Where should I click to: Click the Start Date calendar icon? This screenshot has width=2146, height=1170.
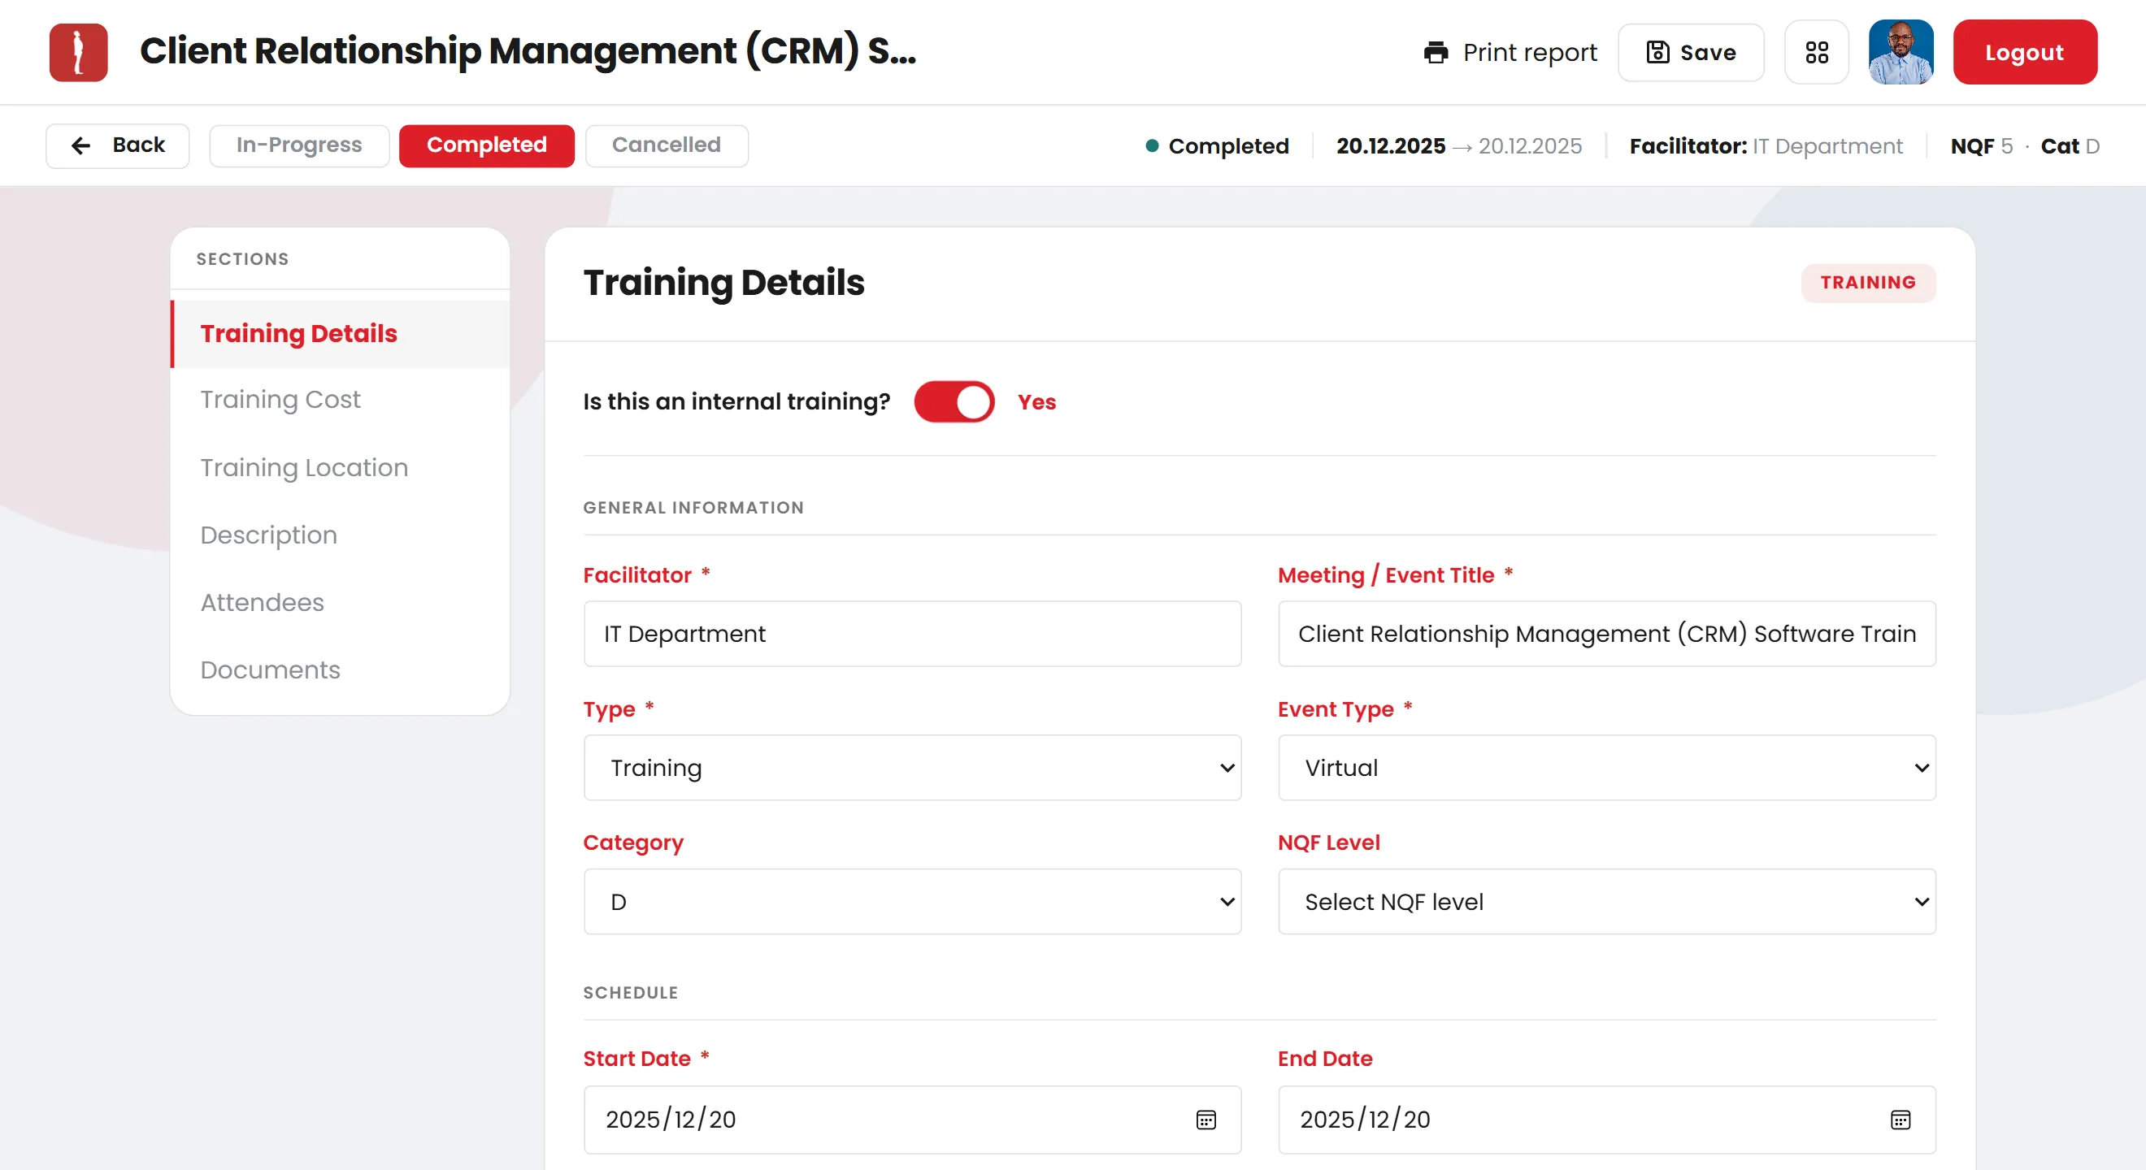1205,1119
